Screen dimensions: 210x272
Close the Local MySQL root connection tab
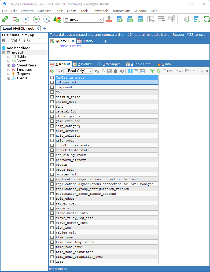tap(38, 29)
